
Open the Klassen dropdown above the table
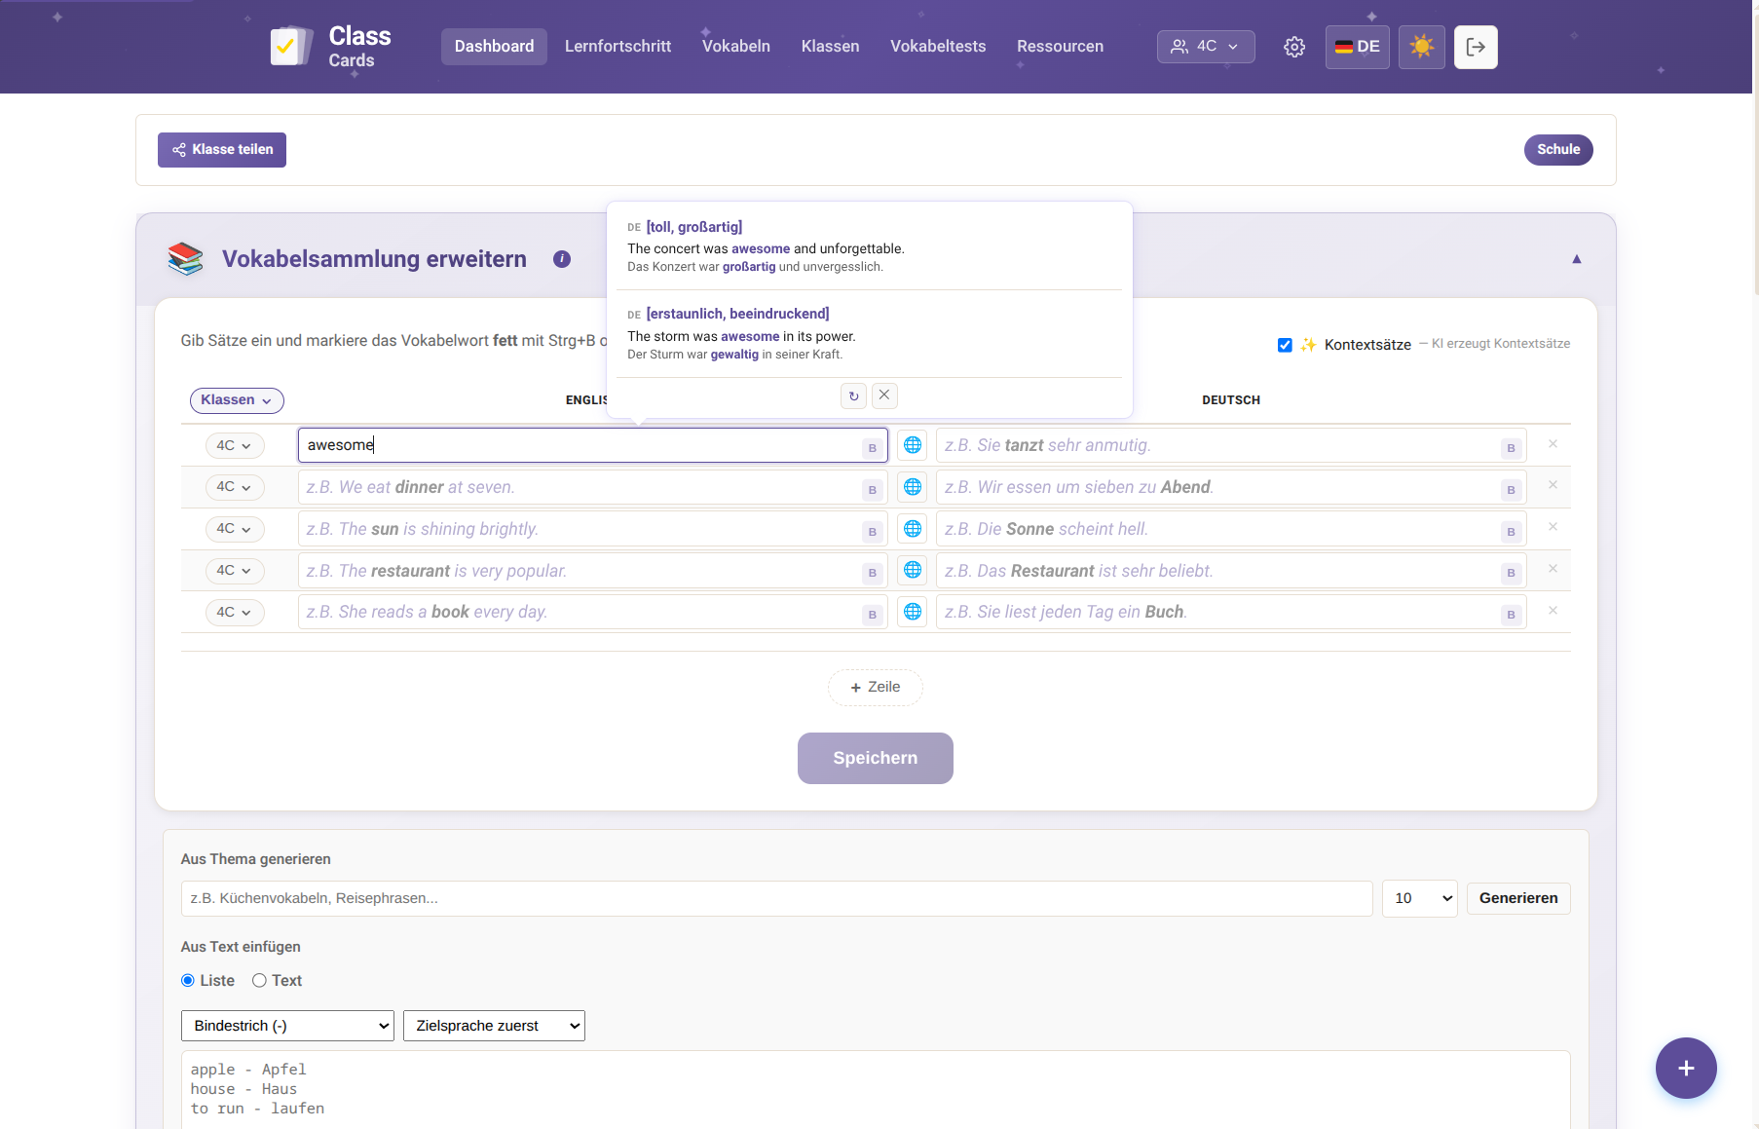point(236,400)
